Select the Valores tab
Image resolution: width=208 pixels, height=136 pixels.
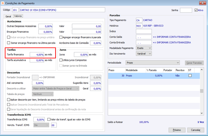[x=18, y=16]
